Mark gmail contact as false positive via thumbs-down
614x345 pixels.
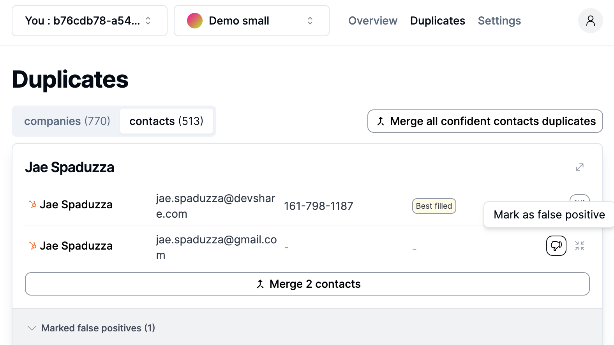click(x=556, y=246)
